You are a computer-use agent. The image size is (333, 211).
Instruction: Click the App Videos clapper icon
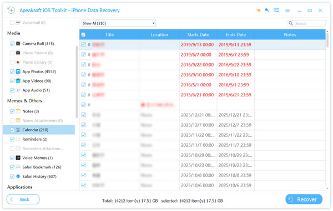tap(18, 81)
